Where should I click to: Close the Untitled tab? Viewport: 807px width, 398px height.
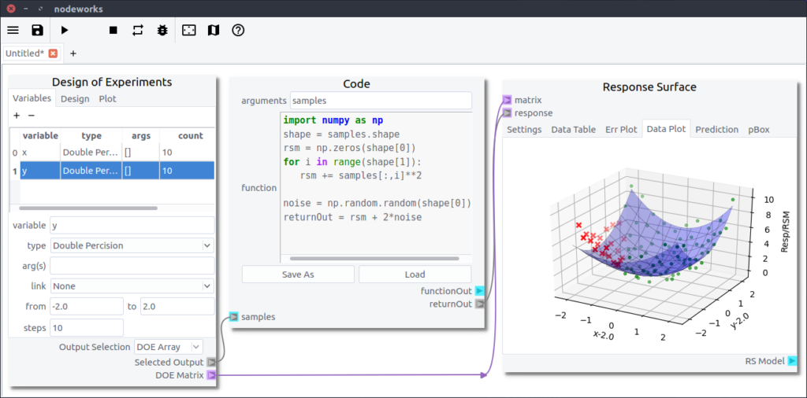[x=53, y=53]
